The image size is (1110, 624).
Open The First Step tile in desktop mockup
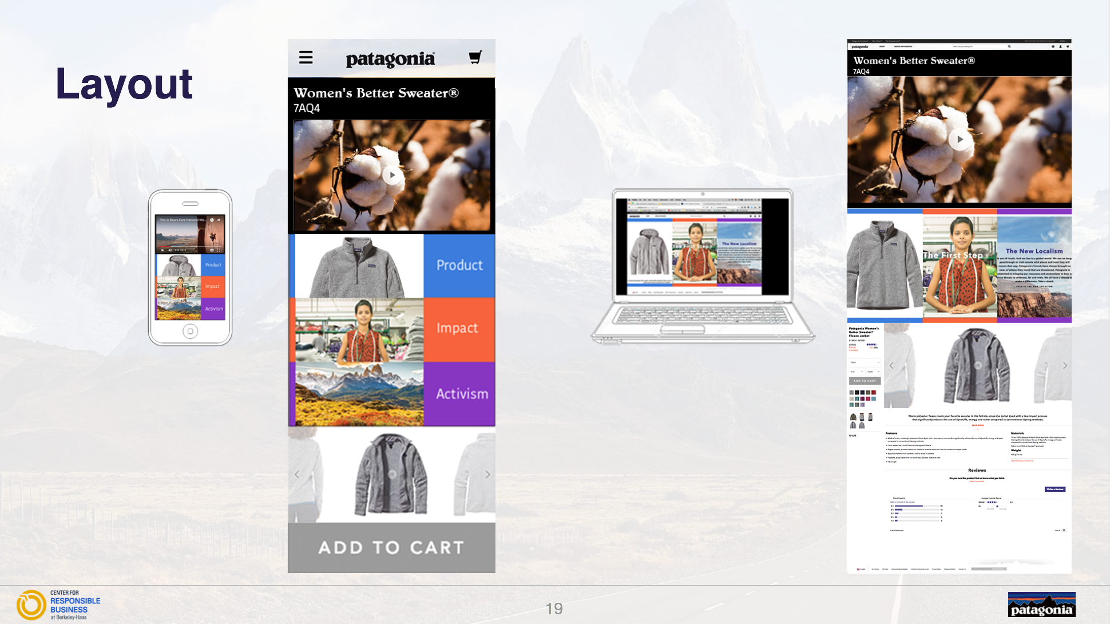[960, 266]
